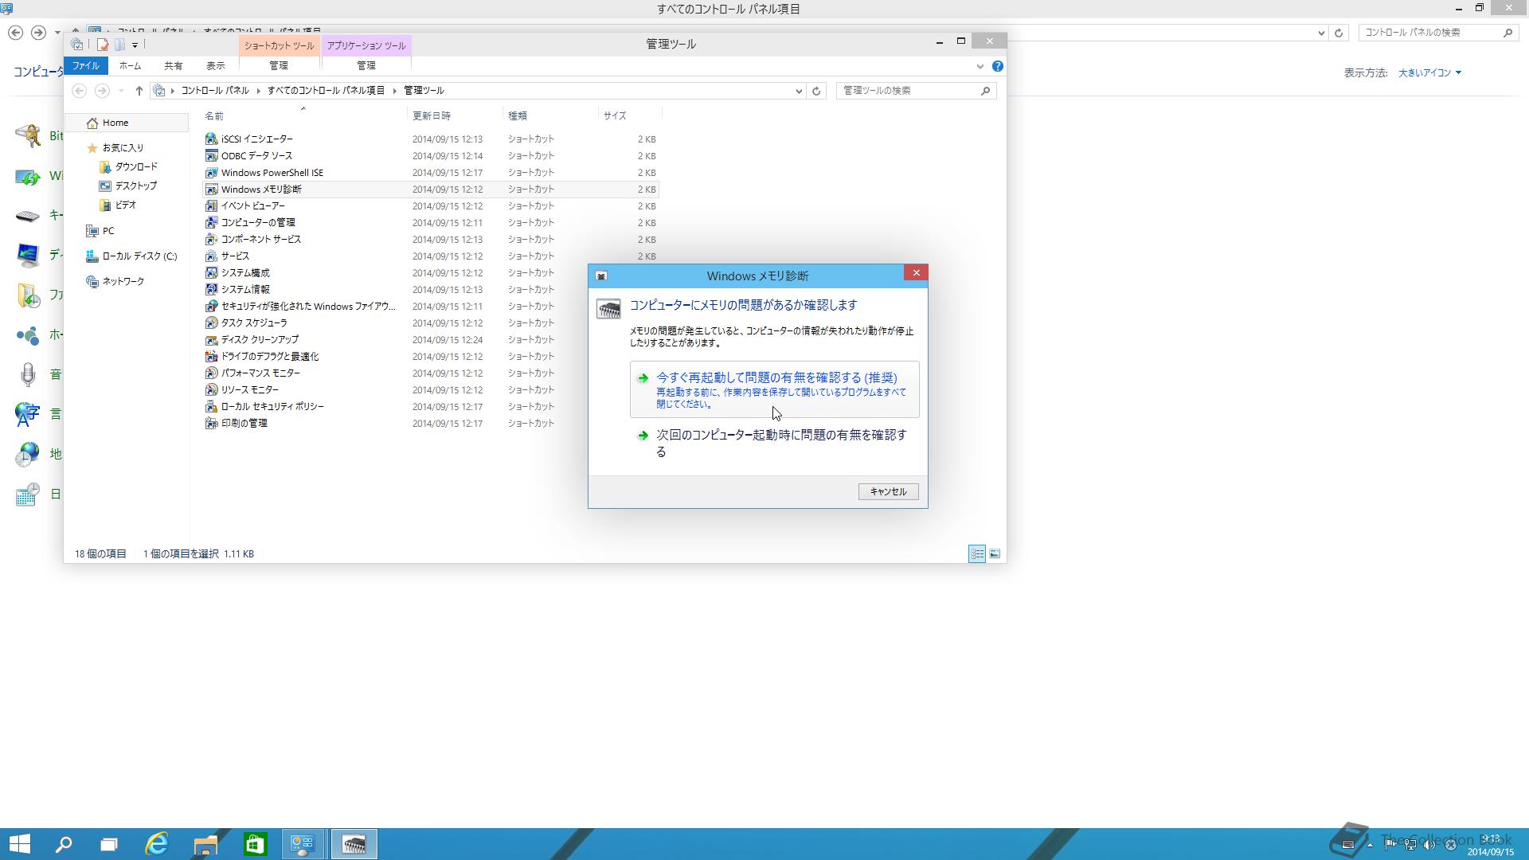Click the タスク スケジューラ clock icon

(211, 323)
